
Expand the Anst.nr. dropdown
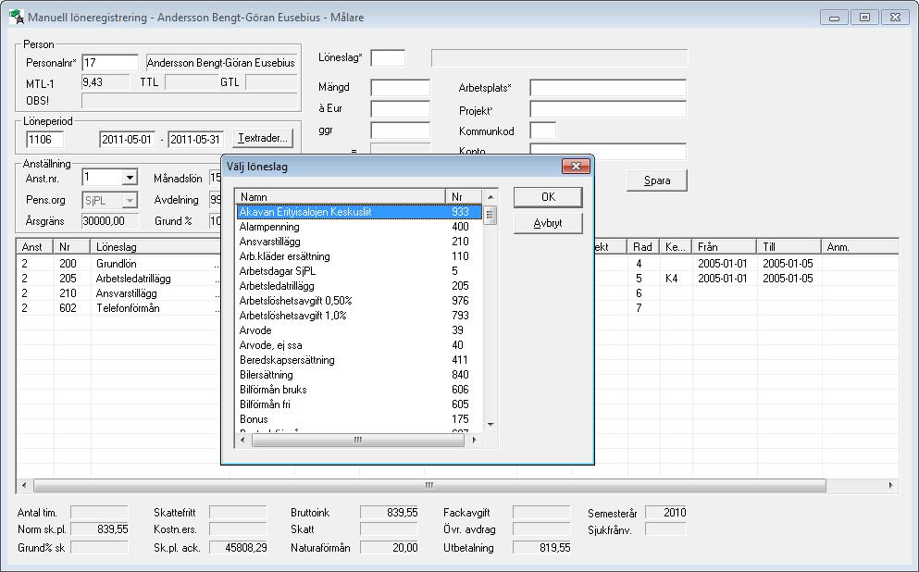click(130, 177)
